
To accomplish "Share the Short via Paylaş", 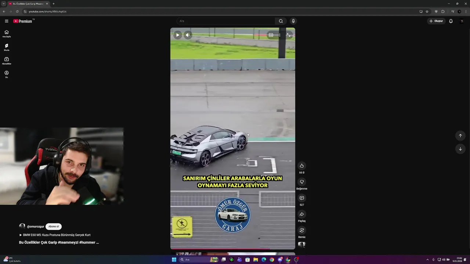I will tap(302, 214).
